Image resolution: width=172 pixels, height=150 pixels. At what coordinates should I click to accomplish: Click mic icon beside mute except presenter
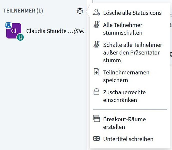(x=96, y=44)
